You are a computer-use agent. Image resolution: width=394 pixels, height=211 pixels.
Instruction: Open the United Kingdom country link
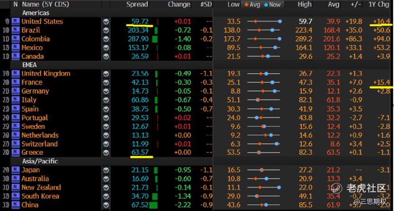(46, 74)
